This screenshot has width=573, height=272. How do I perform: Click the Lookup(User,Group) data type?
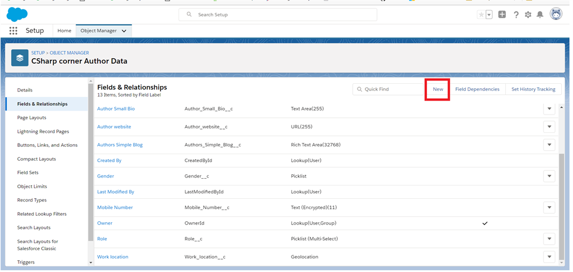(313, 223)
